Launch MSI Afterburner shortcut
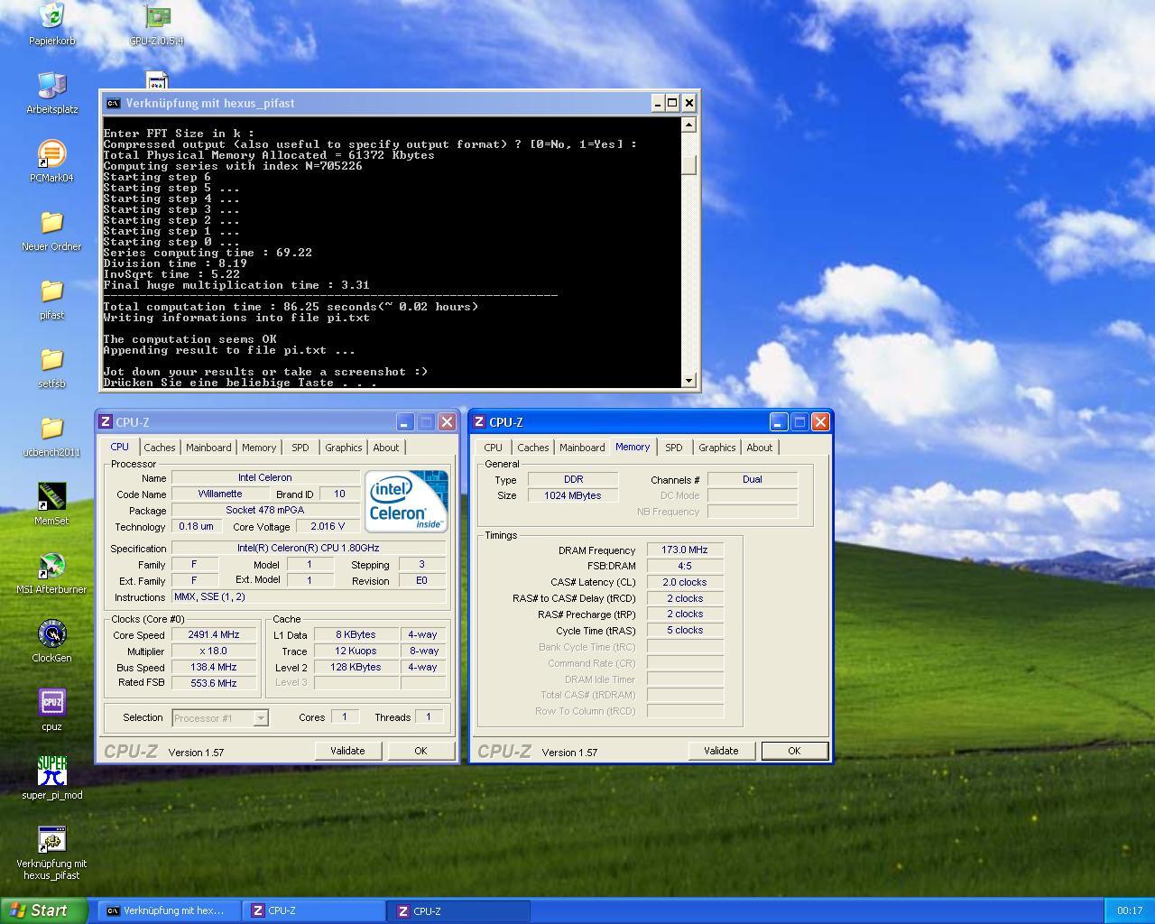 tap(51, 573)
